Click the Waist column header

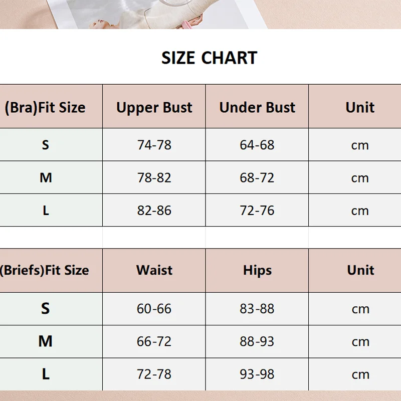pos(154,270)
